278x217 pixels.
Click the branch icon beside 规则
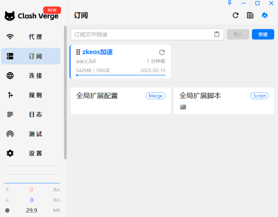coord(10,95)
